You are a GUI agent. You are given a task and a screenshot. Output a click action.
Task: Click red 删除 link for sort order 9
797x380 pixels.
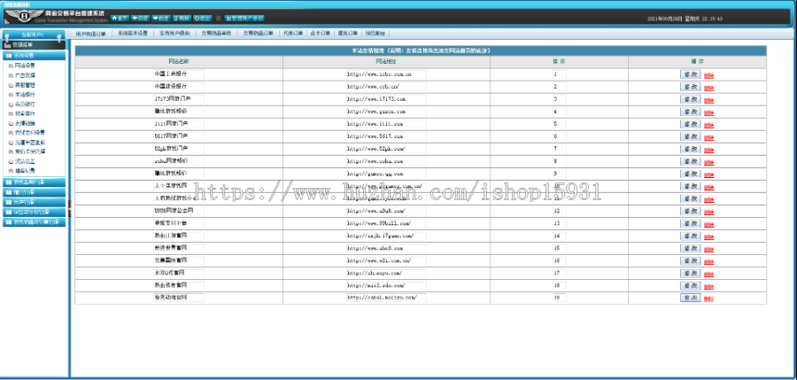(x=708, y=175)
